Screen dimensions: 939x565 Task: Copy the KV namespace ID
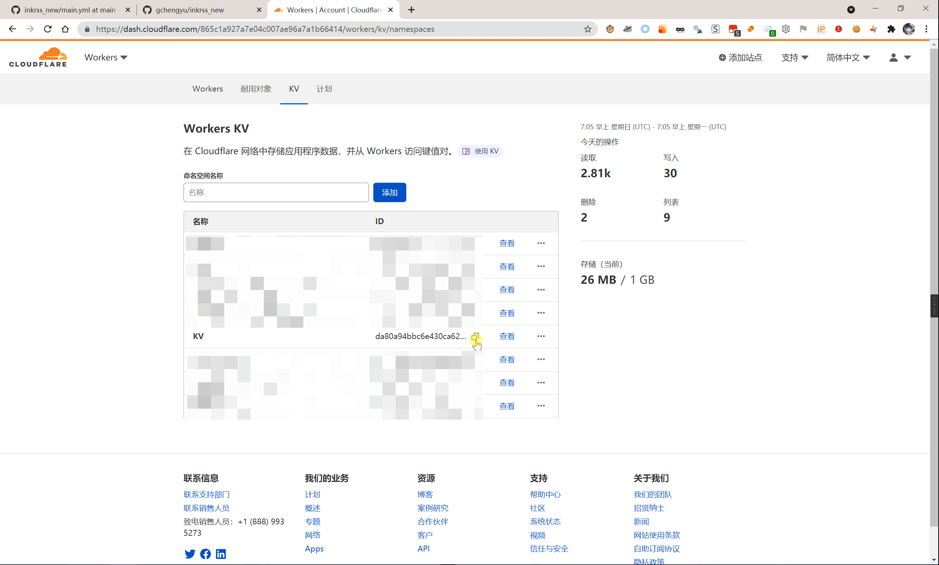(x=475, y=337)
